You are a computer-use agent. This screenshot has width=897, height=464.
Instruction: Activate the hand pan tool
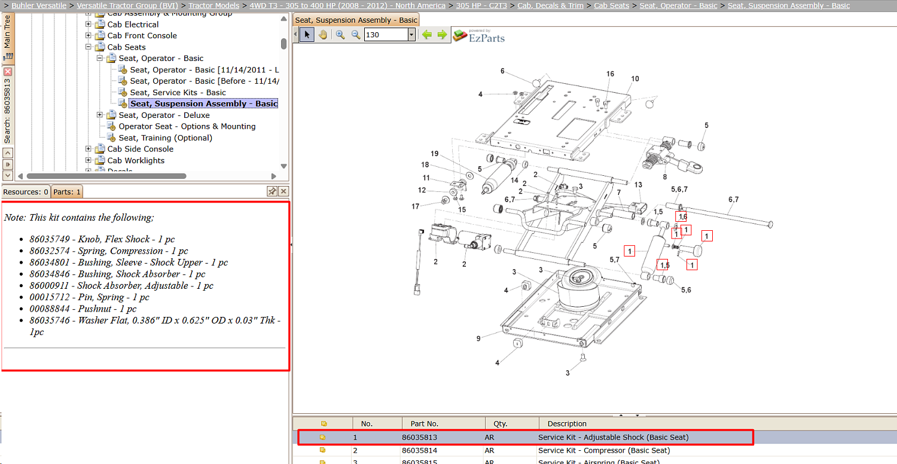point(323,35)
